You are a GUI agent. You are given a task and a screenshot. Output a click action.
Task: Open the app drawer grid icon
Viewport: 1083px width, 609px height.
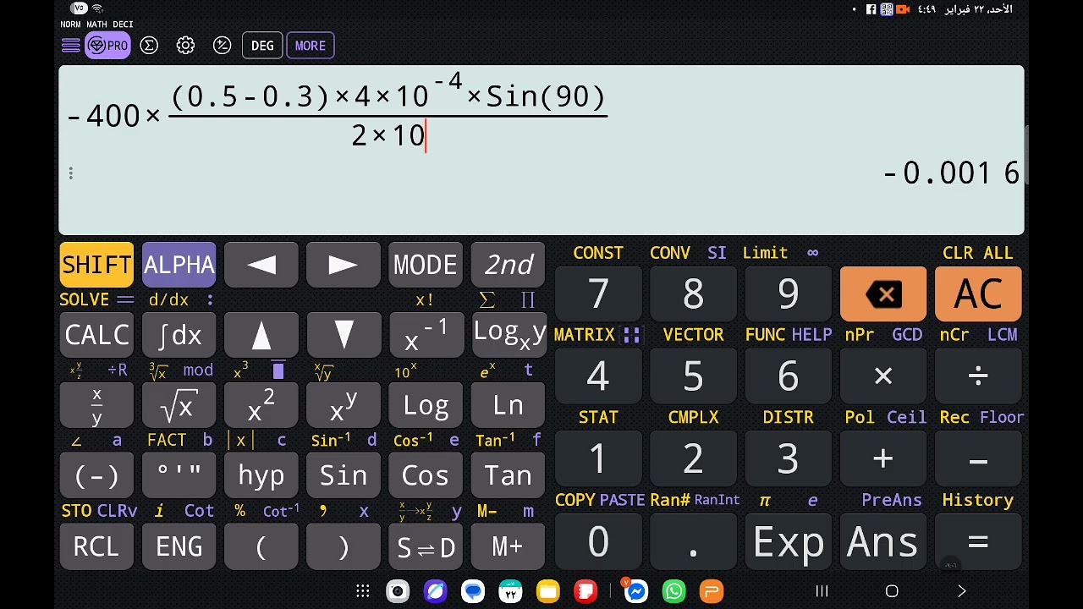pyautogui.click(x=362, y=591)
